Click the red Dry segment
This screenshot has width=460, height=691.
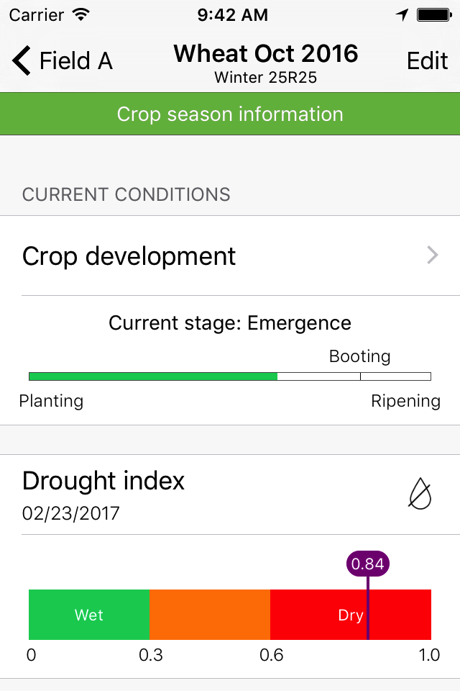coord(351,614)
